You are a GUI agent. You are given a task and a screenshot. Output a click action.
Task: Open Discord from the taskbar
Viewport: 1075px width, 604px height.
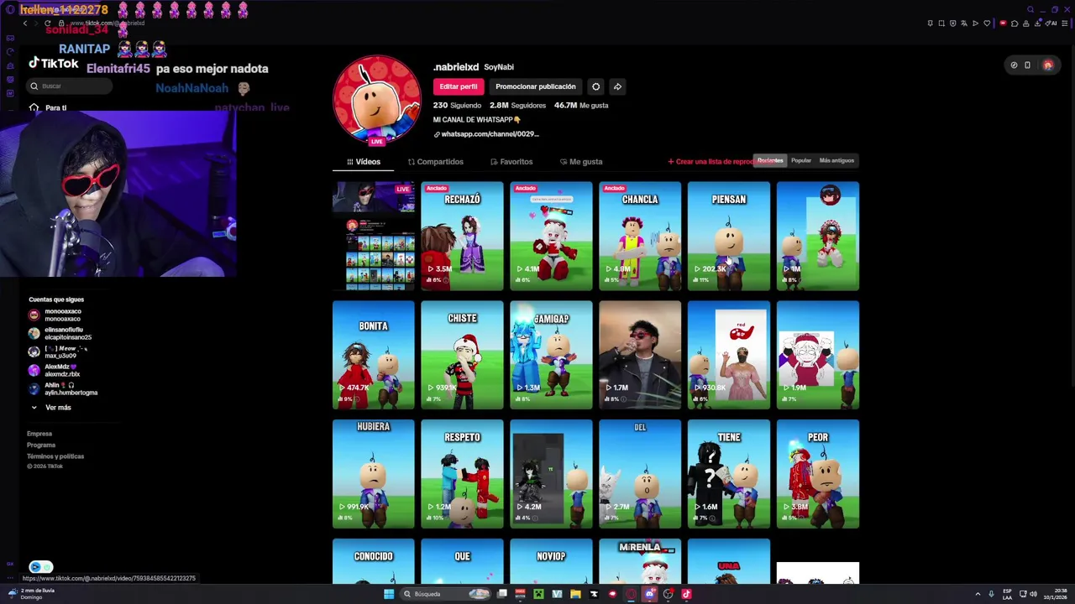[x=649, y=594]
